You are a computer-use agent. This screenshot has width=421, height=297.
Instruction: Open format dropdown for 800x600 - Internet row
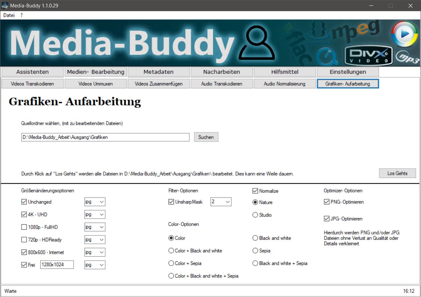pos(95,252)
